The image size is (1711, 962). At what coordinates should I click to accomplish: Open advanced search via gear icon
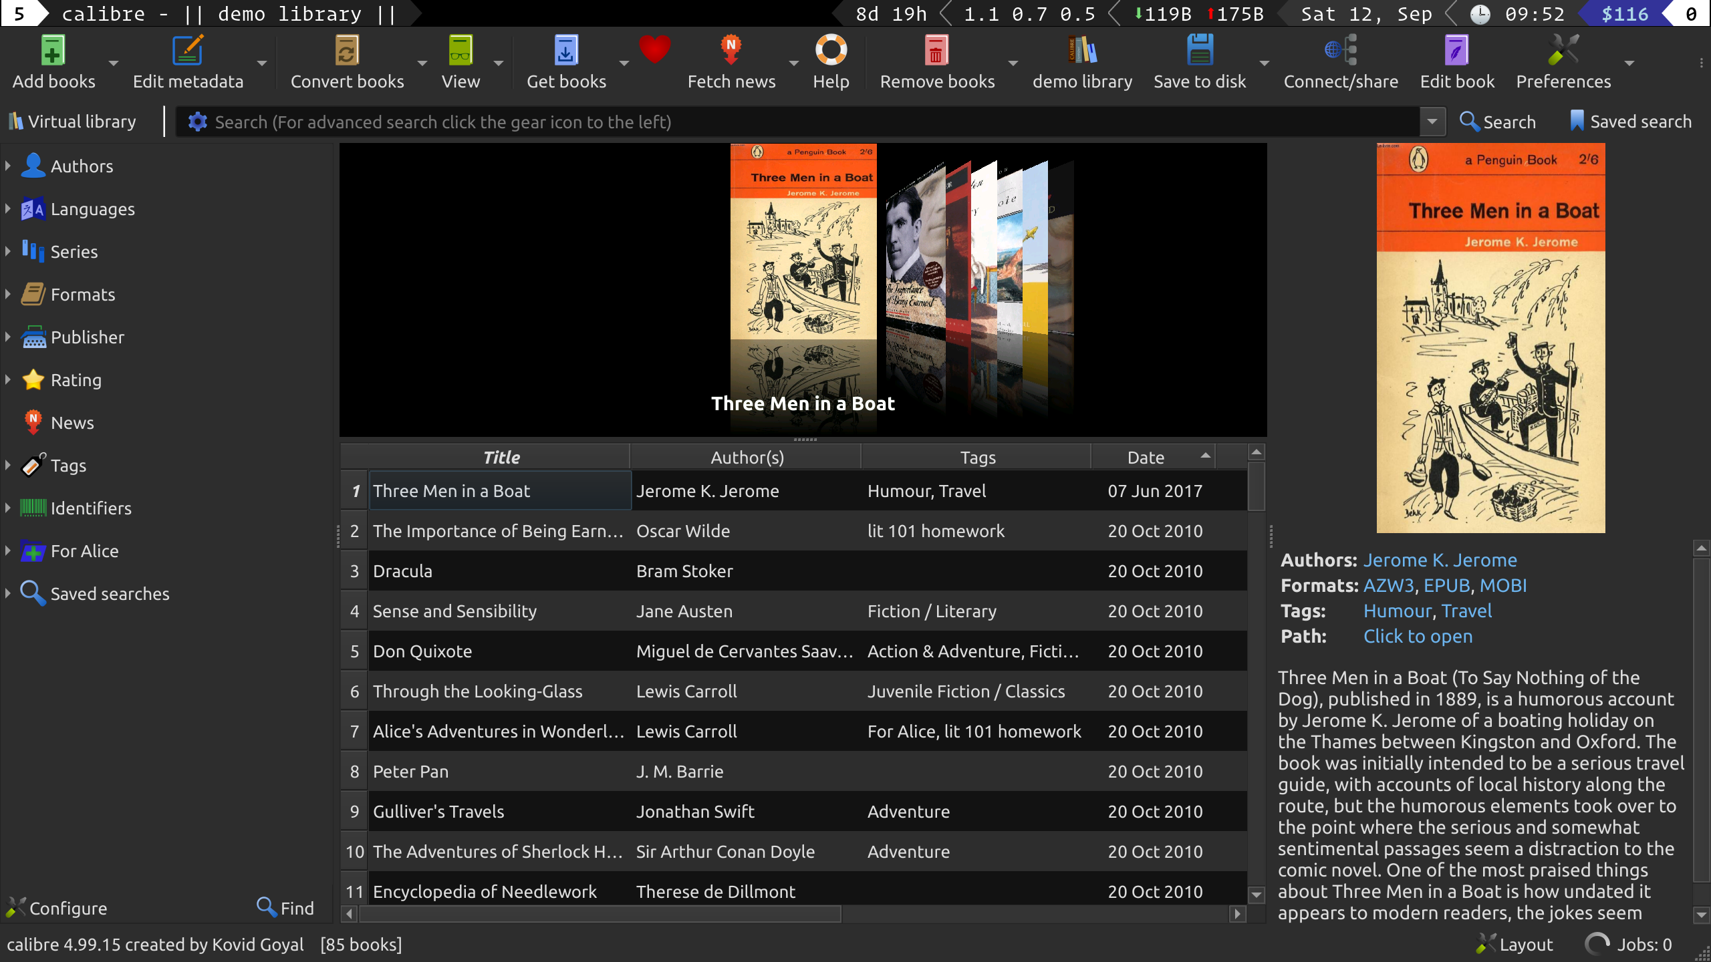[197, 122]
